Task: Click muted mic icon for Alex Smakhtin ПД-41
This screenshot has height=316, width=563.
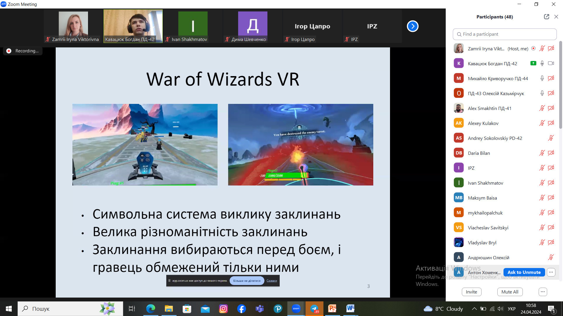Action: pyautogui.click(x=542, y=108)
